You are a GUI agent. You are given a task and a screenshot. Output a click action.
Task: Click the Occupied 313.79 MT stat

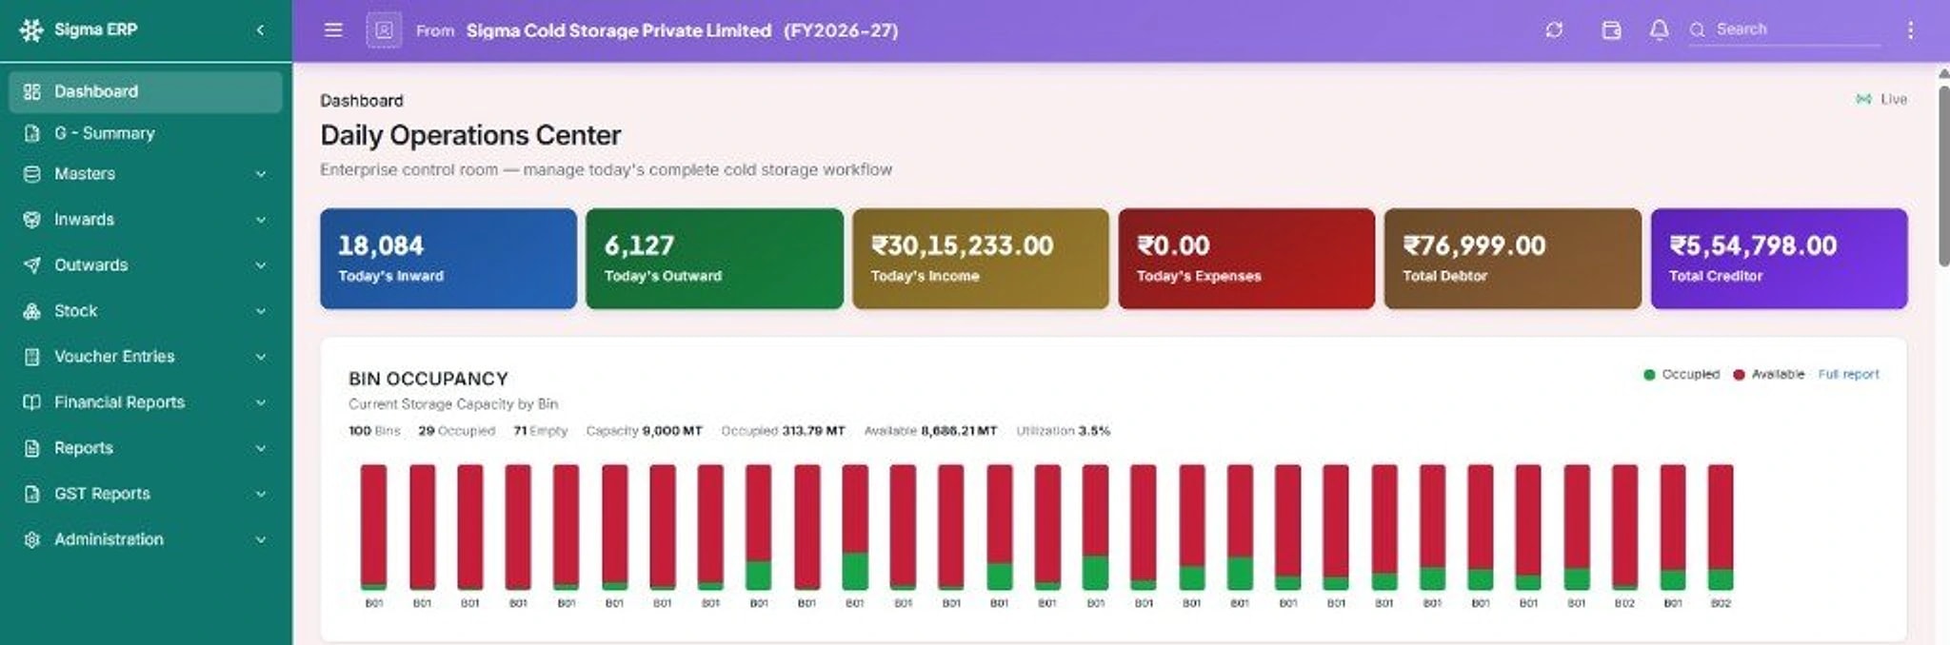tap(783, 431)
